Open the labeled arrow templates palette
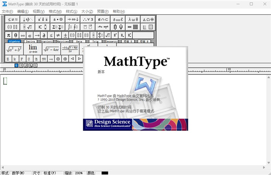The width and height of the screenshot is (271, 175). click(x=103, y=27)
